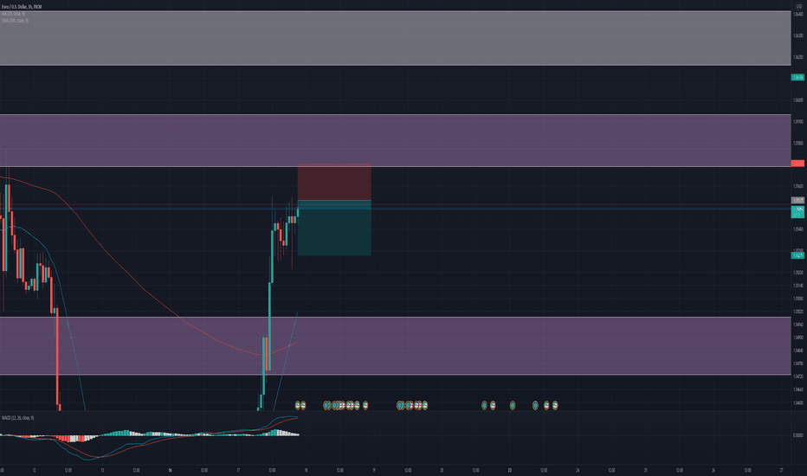Select the MA indicator legend label

pyautogui.click(x=13, y=14)
